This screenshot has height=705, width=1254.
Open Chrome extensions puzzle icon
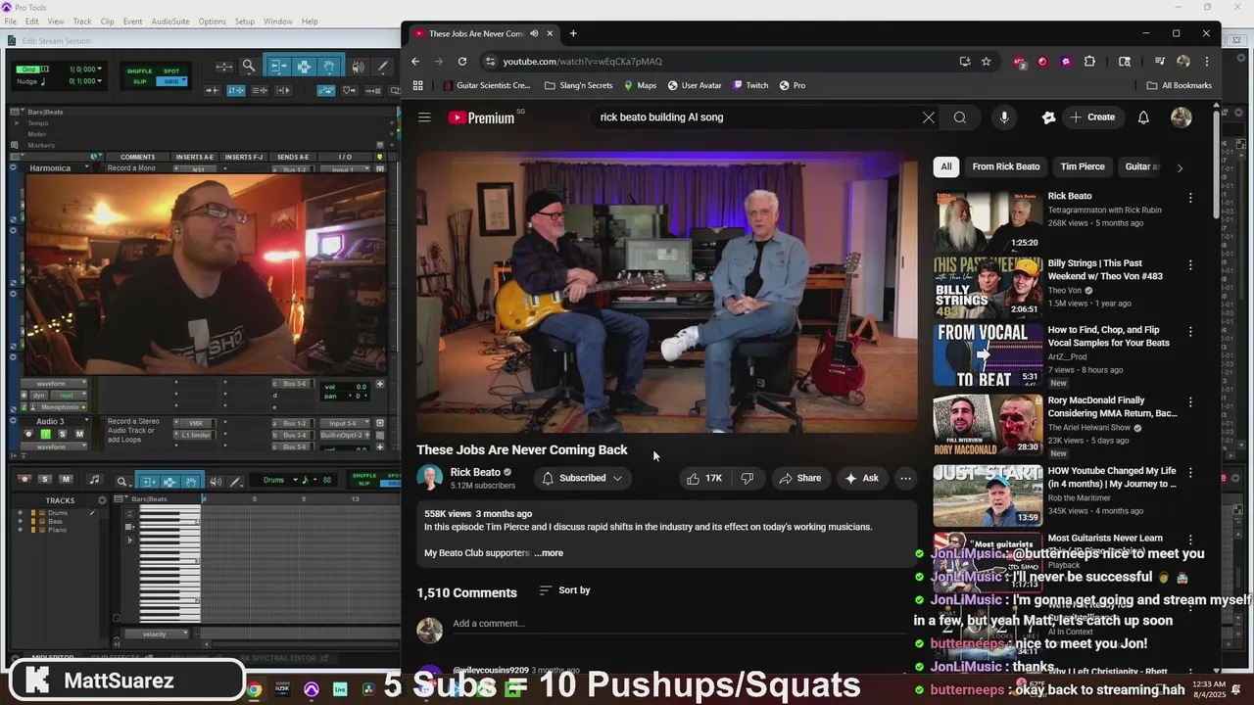pos(1089,61)
